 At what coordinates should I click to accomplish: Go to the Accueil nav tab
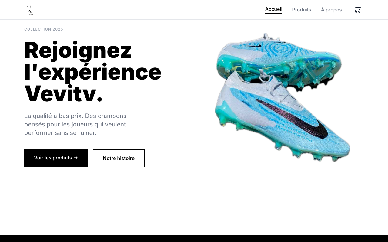pyautogui.click(x=274, y=9)
